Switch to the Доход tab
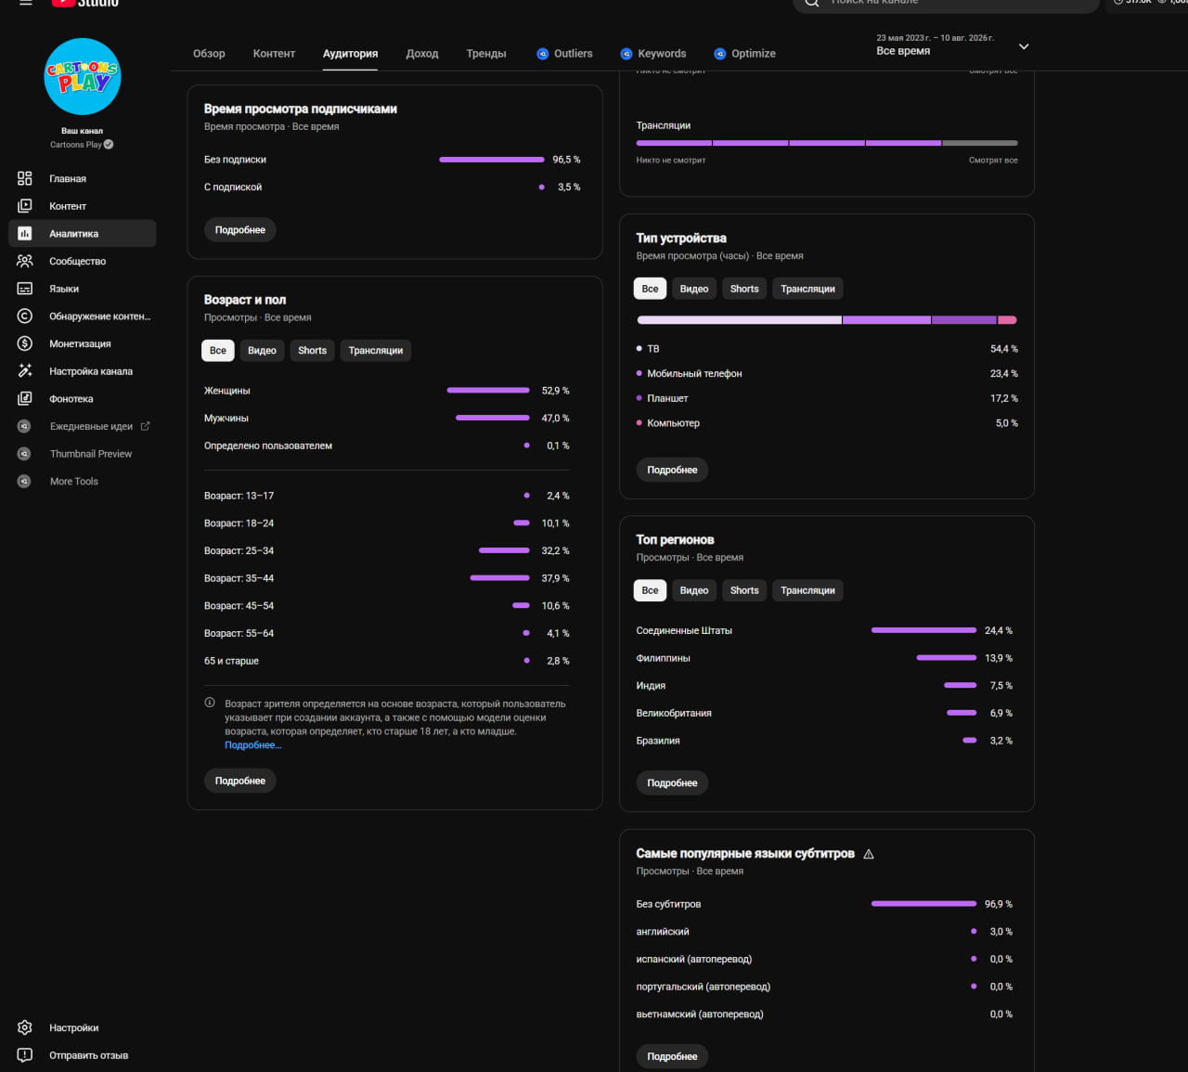Viewport: 1188px width, 1072px height. tap(422, 54)
